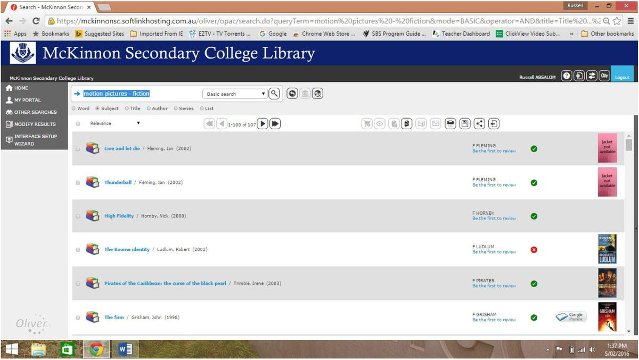The image size is (639, 360).
Task: Click the Logout button
Action: pos(622,75)
